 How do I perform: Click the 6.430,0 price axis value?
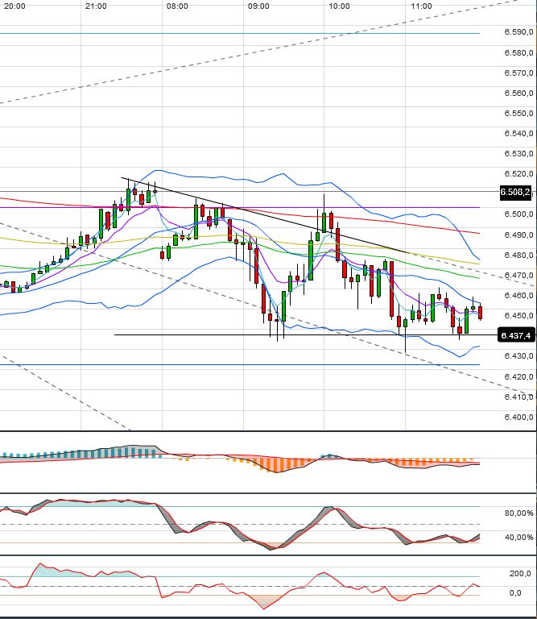pos(518,356)
